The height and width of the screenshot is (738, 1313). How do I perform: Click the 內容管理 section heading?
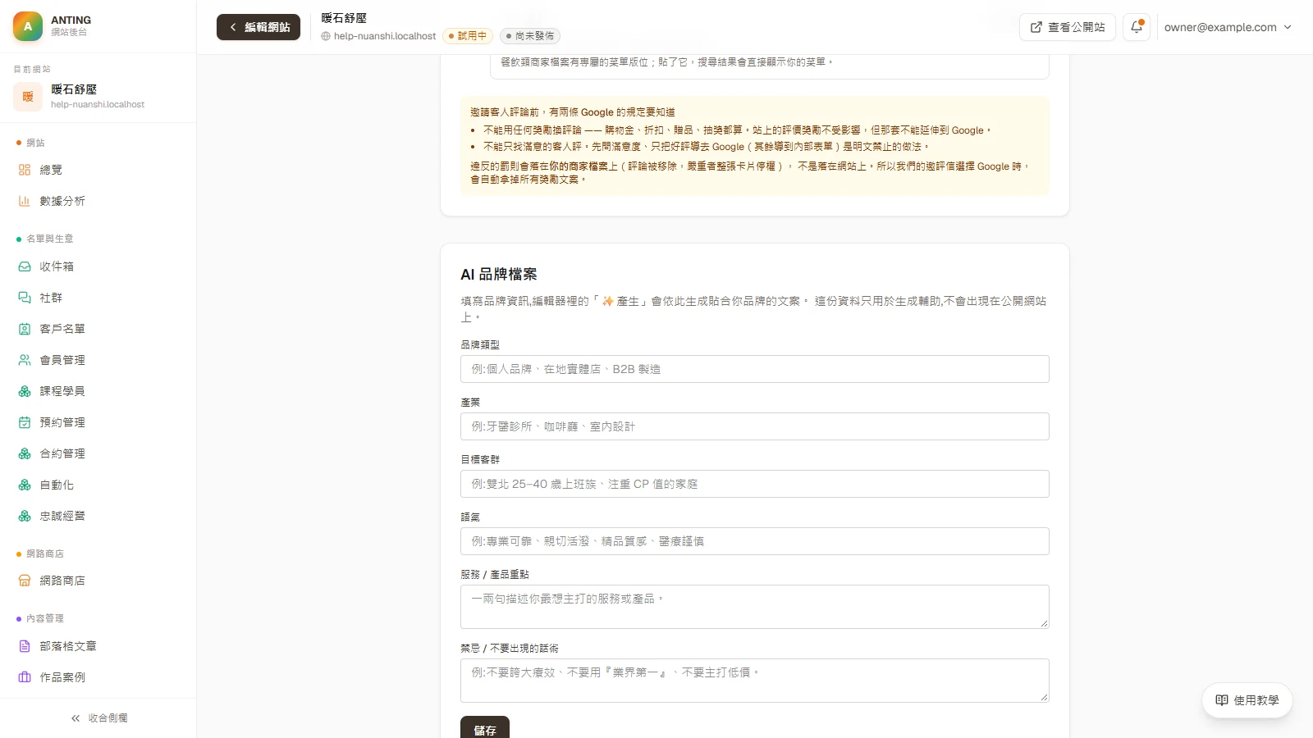45,618
